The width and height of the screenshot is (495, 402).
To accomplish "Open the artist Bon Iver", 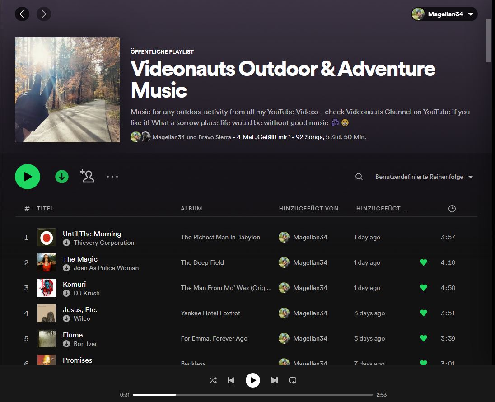I will [85, 344].
